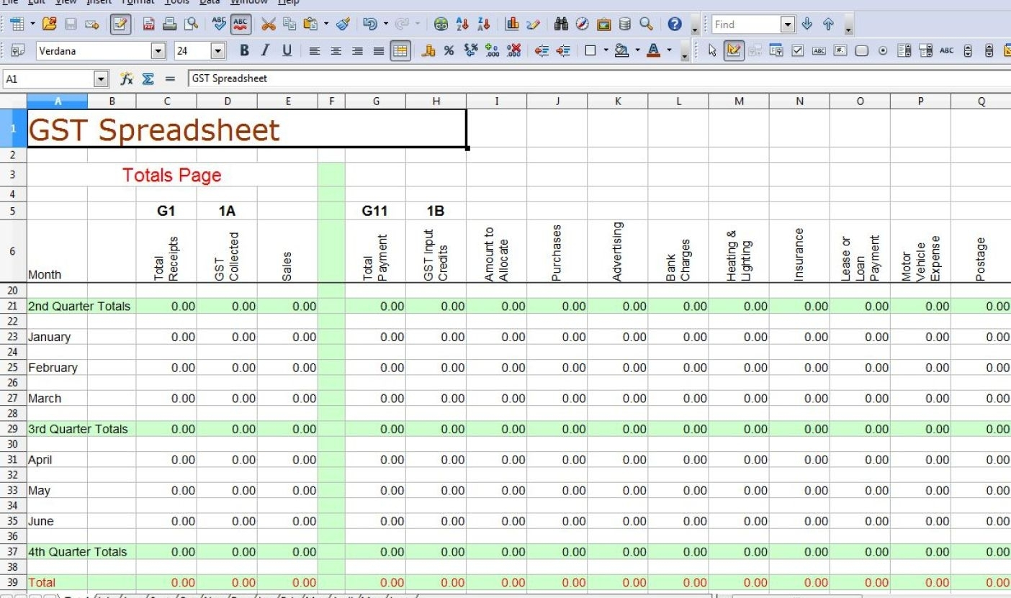Open the Zoom magnifier
1011x598 pixels.
(646, 24)
